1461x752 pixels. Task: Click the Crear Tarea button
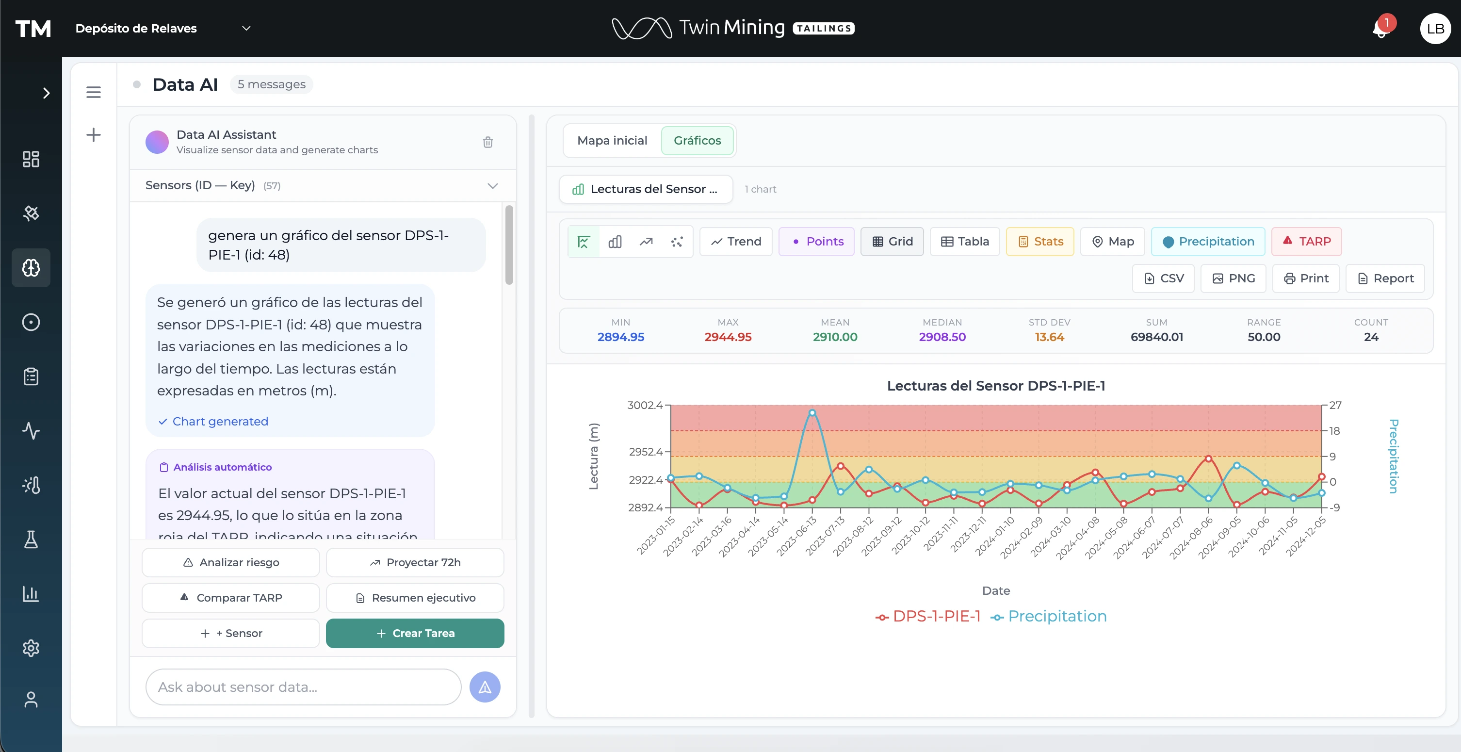coord(415,634)
